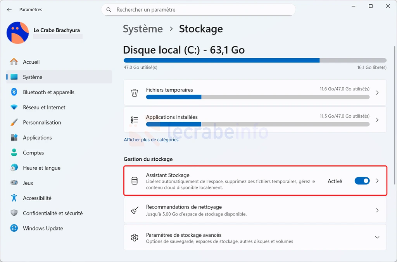The width and height of the screenshot is (397, 262).
Task: Click the Jeux gamepad icon
Action: pyautogui.click(x=14, y=183)
